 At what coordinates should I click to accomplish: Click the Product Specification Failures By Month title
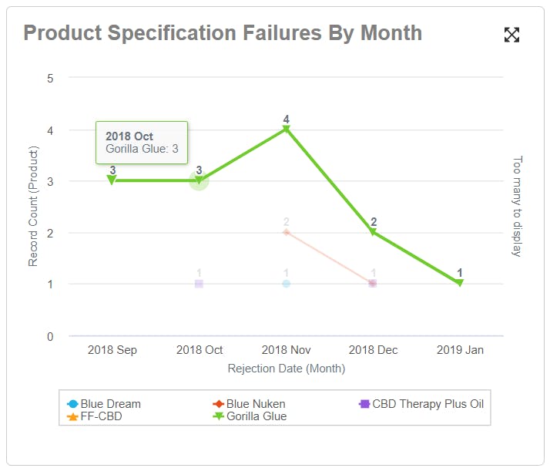pyautogui.click(x=223, y=33)
